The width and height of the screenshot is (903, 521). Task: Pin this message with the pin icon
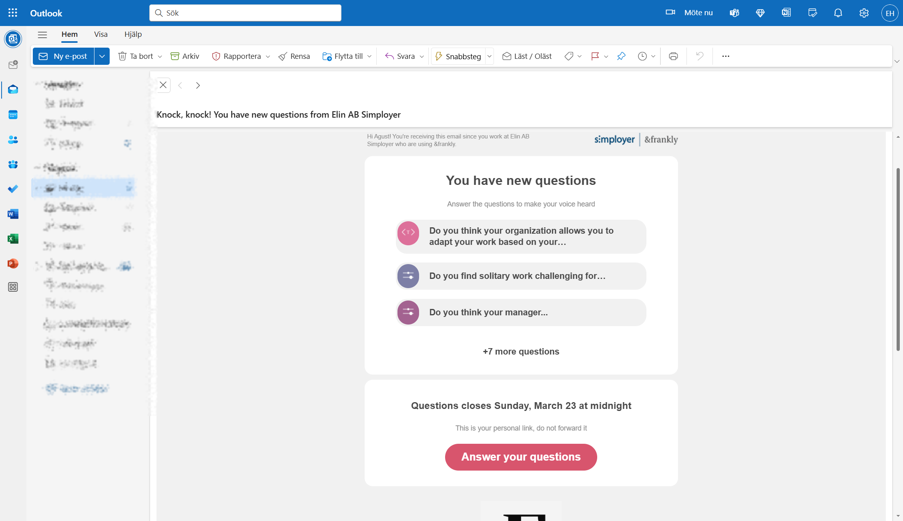621,56
